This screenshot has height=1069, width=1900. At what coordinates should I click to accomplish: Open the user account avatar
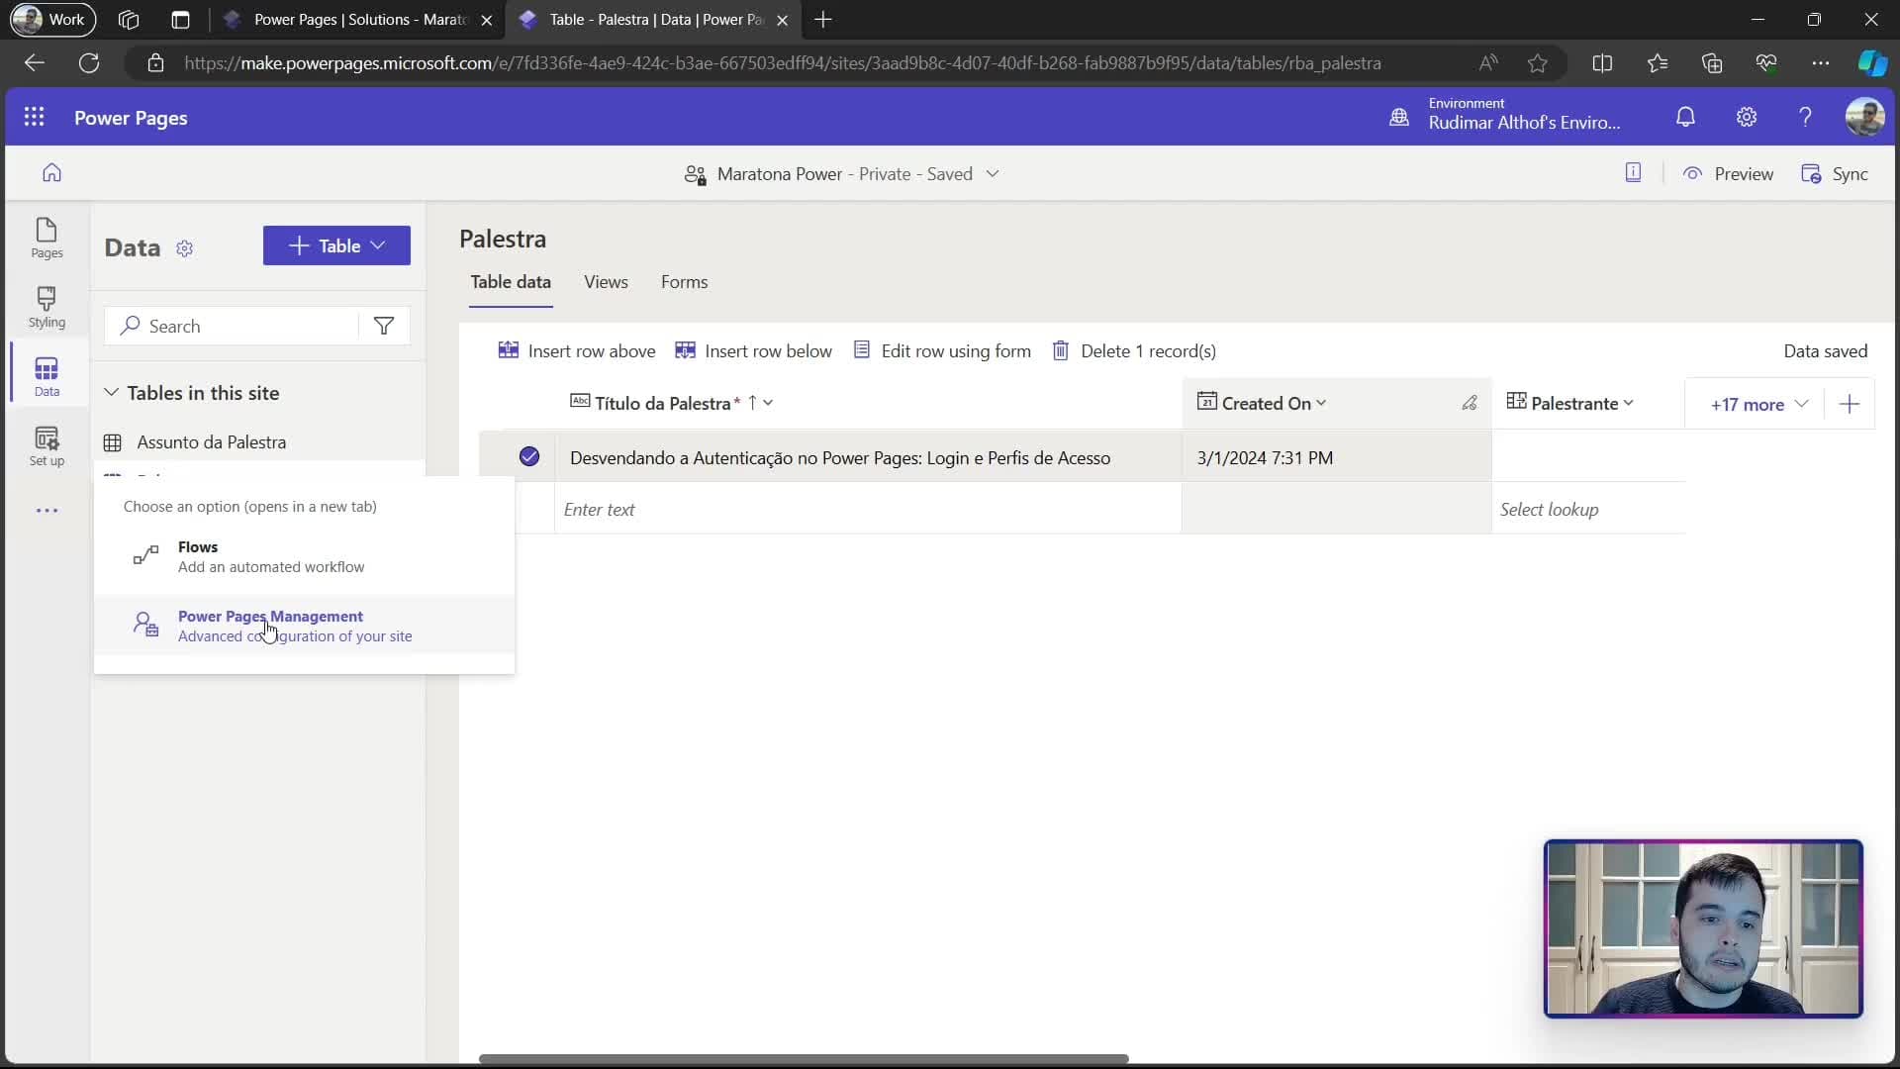1864,117
